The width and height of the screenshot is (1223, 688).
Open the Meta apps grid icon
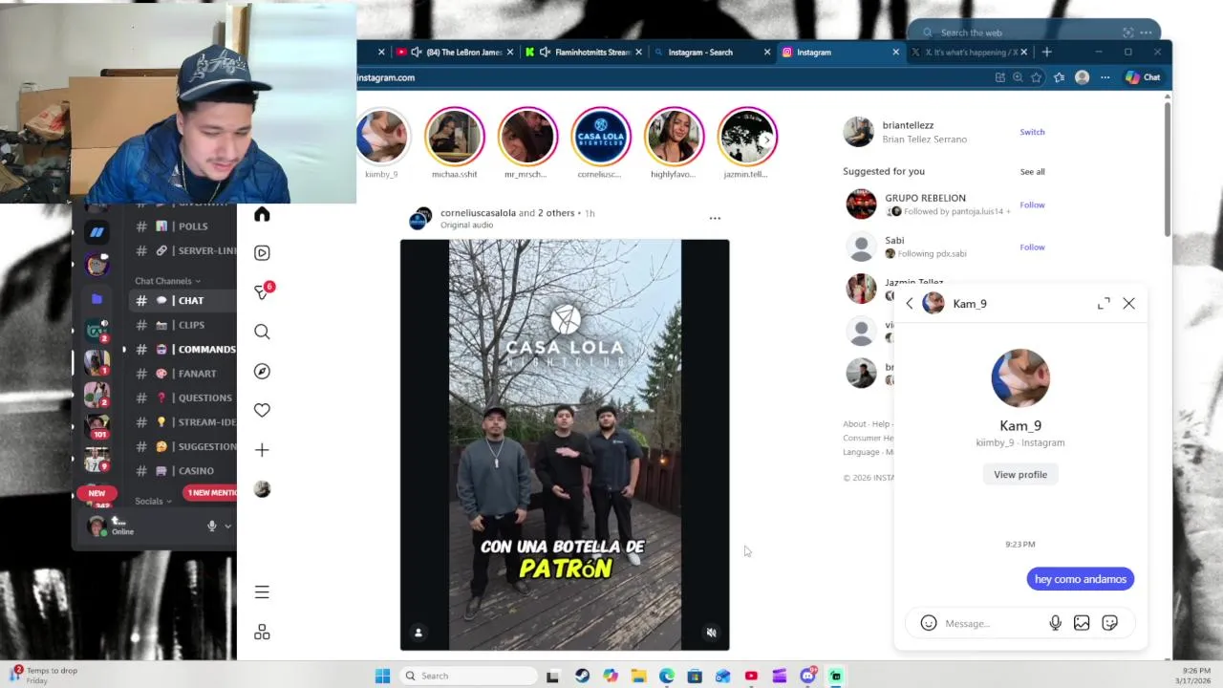click(x=262, y=632)
